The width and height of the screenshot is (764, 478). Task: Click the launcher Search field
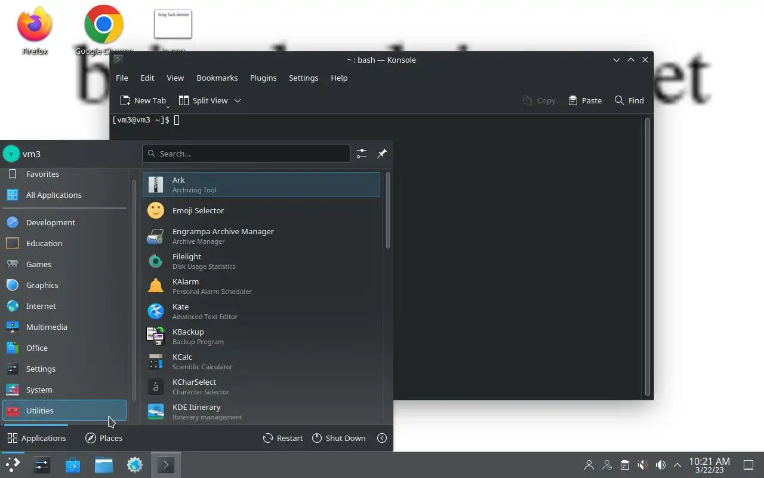[x=246, y=154]
